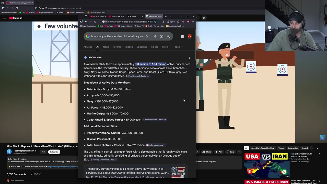Image resolution: width=327 pixels, height=184 pixels.
Task: Show more suggestion chips with the right arrow
Action: 317,148
